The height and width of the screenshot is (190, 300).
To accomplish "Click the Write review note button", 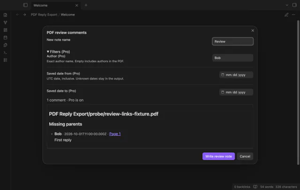I will [218, 156].
